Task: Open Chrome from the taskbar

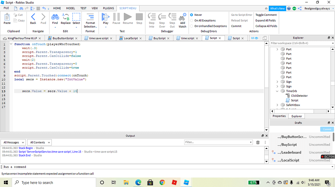Action: pyautogui.click(x=162, y=182)
